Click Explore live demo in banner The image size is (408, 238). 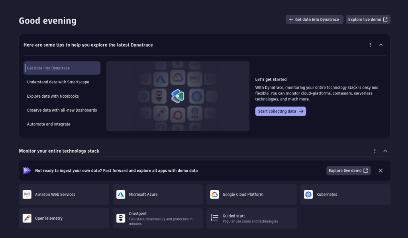tap(348, 171)
